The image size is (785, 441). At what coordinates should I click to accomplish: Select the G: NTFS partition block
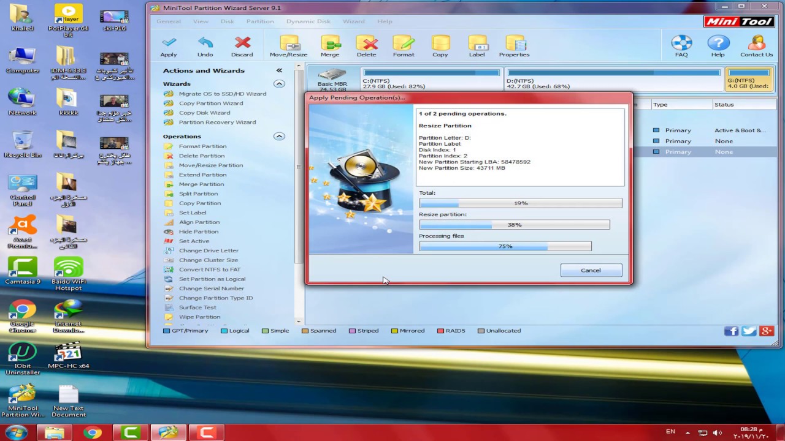pos(749,80)
